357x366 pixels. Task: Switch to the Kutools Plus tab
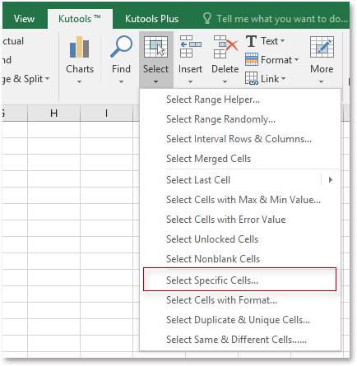(x=151, y=19)
